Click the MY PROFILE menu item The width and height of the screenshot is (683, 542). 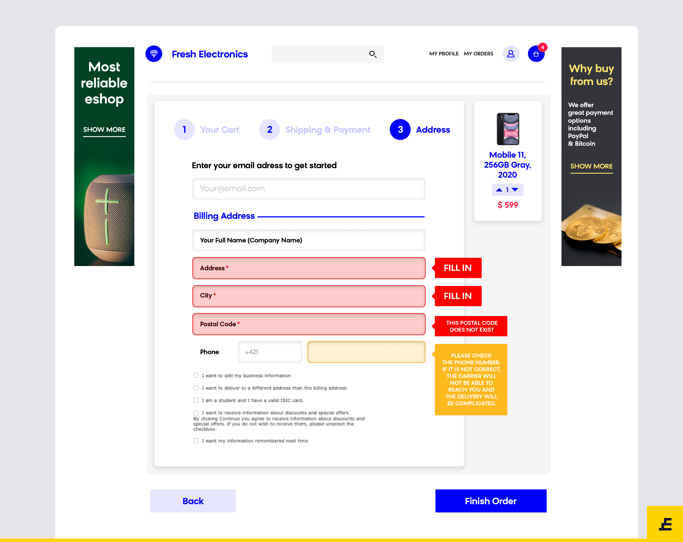tap(443, 54)
